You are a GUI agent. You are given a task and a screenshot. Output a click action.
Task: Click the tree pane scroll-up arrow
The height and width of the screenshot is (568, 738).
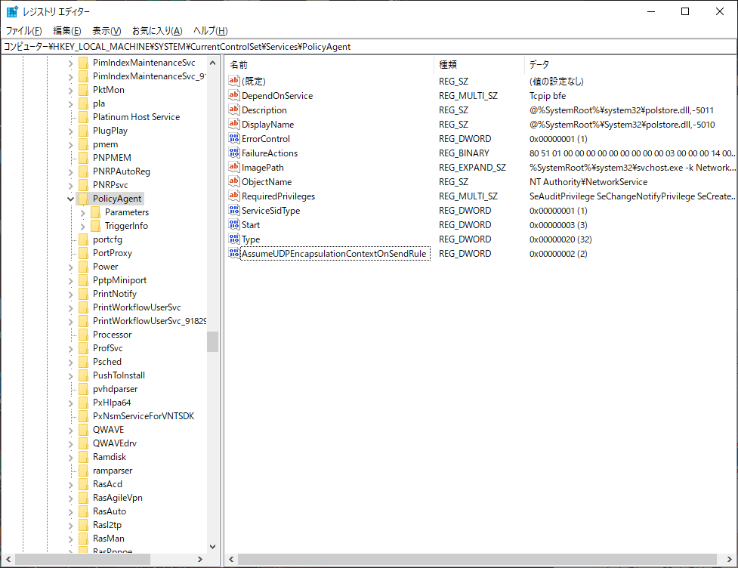[x=213, y=63]
